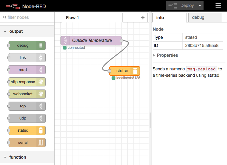Switch to the Flow 1 tab
This screenshot has width=227, height=165.
92,18
